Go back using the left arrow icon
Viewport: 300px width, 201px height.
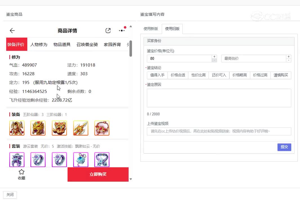click(x=12, y=31)
